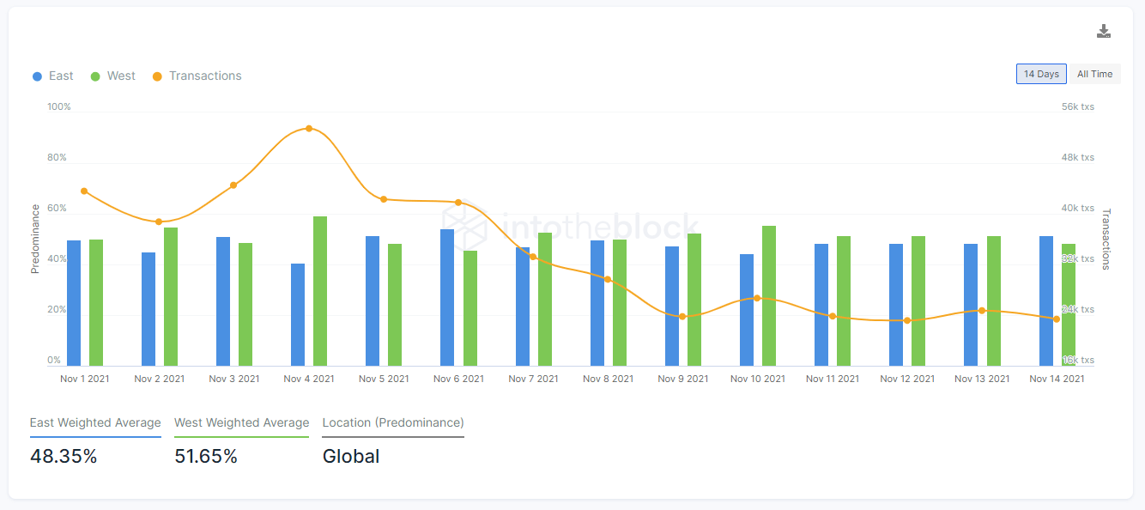Click the Nov 7 2021 transactions data point
This screenshot has height=510, width=1145.
click(533, 257)
